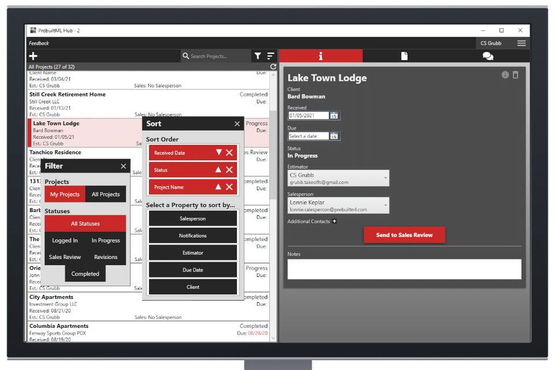Toggle the In Progress status filter
This screenshot has width=555, height=370.
pyautogui.click(x=105, y=240)
